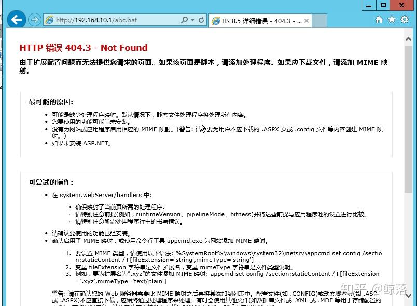This screenshot has height=306, width=417.
Task: Open Favorites via the star icon
Action: coord(391,20)
